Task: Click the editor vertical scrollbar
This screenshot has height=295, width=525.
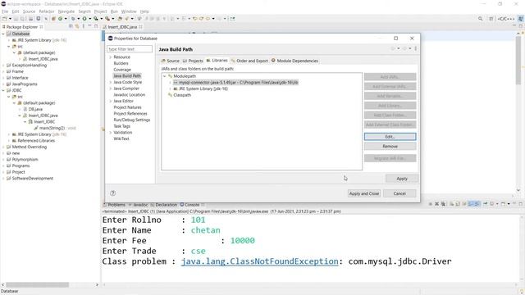Action: point(518,60)
